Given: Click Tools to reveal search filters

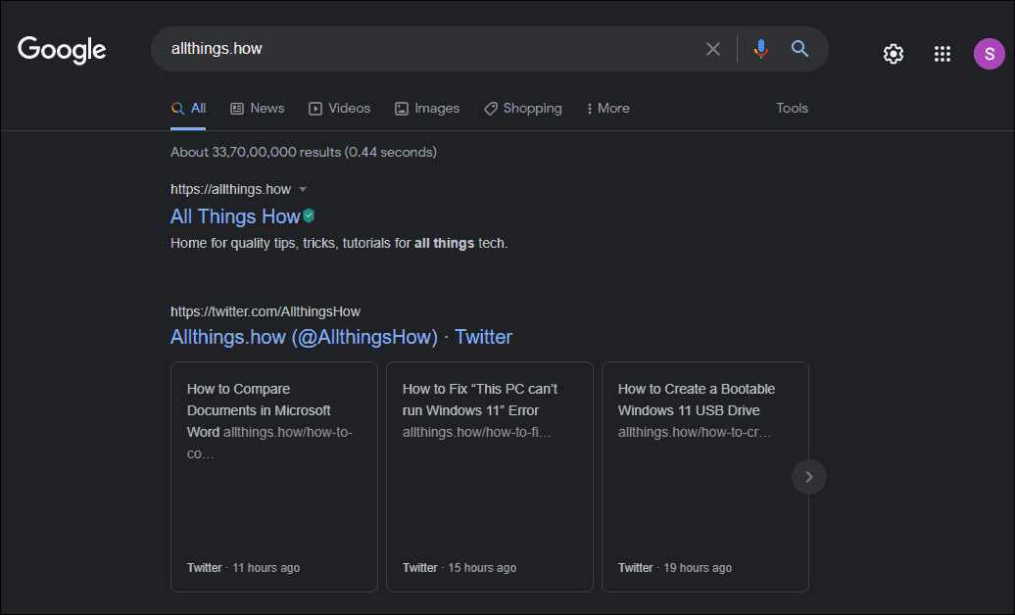Looking at the screenshot, I should point(792,108).
